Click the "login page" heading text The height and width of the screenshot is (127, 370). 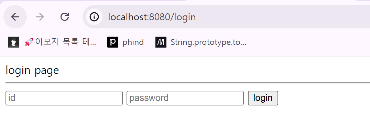32,70
